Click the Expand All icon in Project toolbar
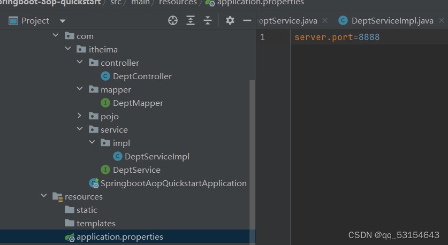 coord(191,20)
